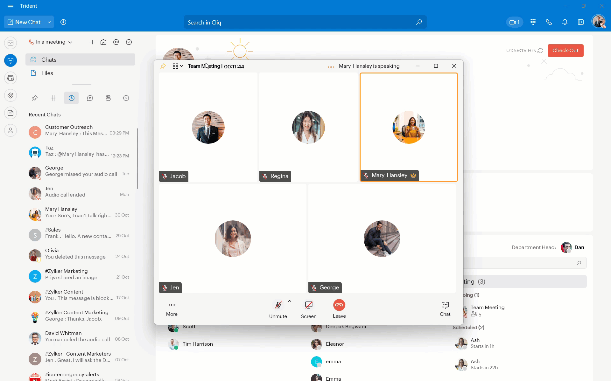611x381 pixels.
Task: Click the ongoing meetings video indicator
Action: pos(514,22)
